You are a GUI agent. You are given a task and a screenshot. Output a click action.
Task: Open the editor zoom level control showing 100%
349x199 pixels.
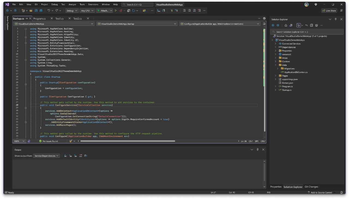tap(19, 141)
